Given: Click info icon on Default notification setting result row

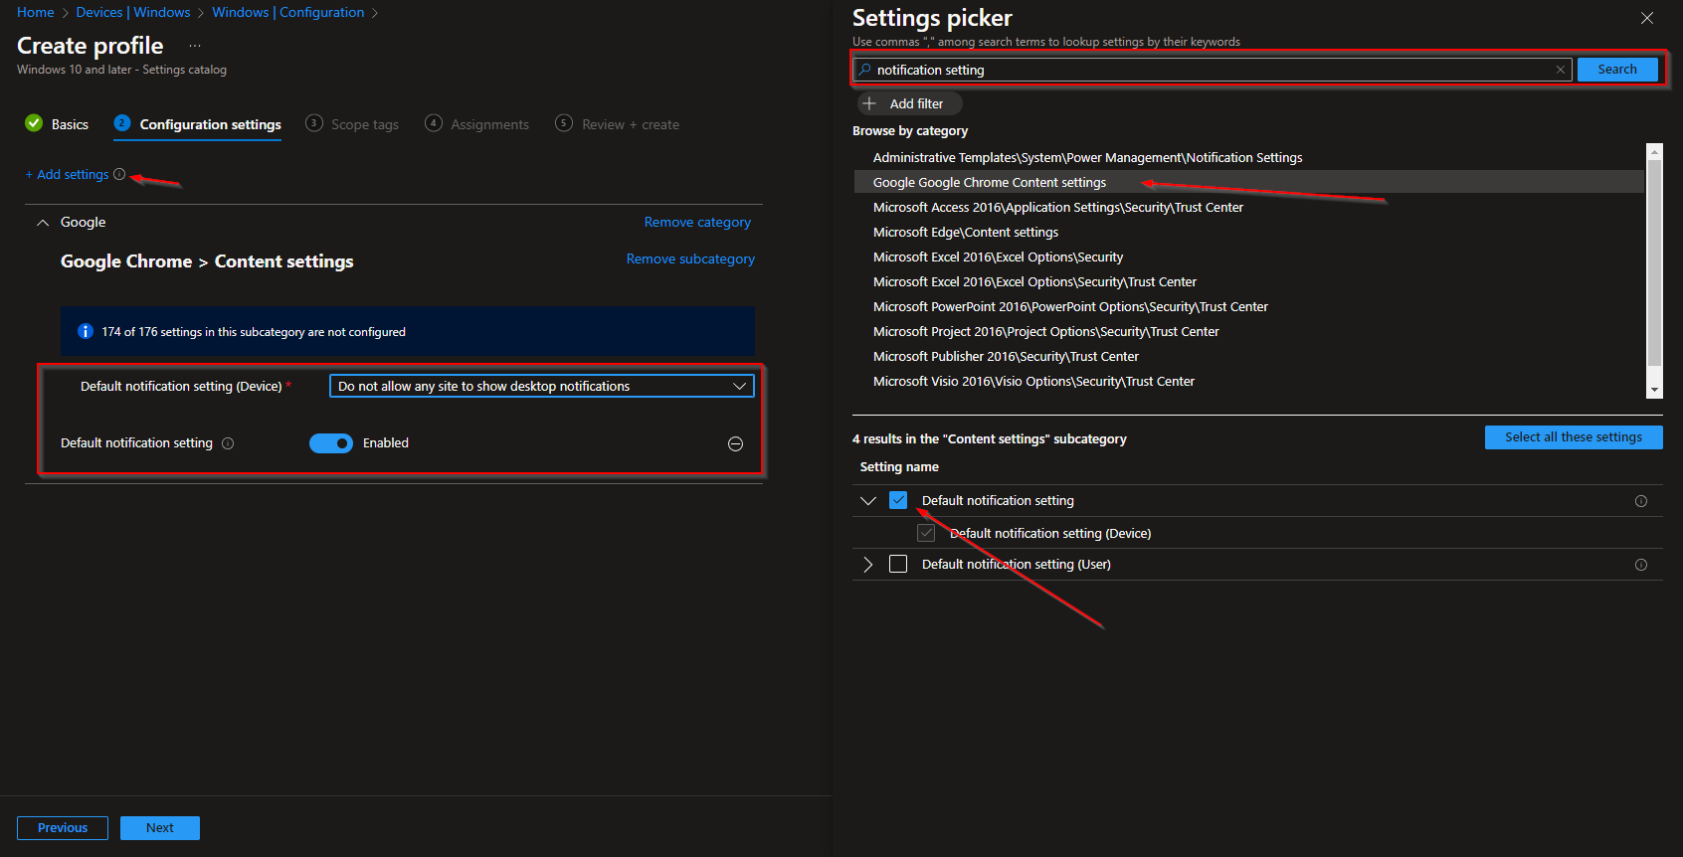Looking at the screenshot, I should 1641,501.
